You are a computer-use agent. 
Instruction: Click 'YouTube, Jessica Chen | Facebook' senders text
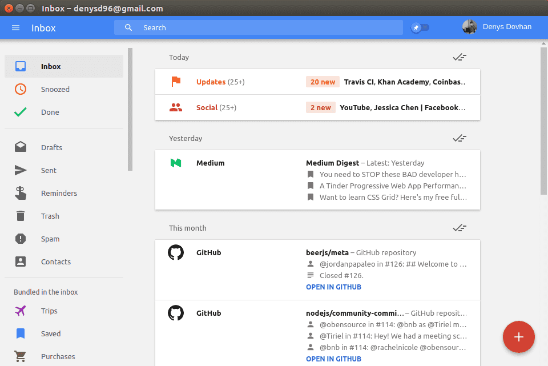(x=402, y=107)
